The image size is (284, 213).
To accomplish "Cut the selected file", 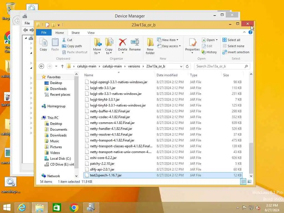I will [67, 40].
